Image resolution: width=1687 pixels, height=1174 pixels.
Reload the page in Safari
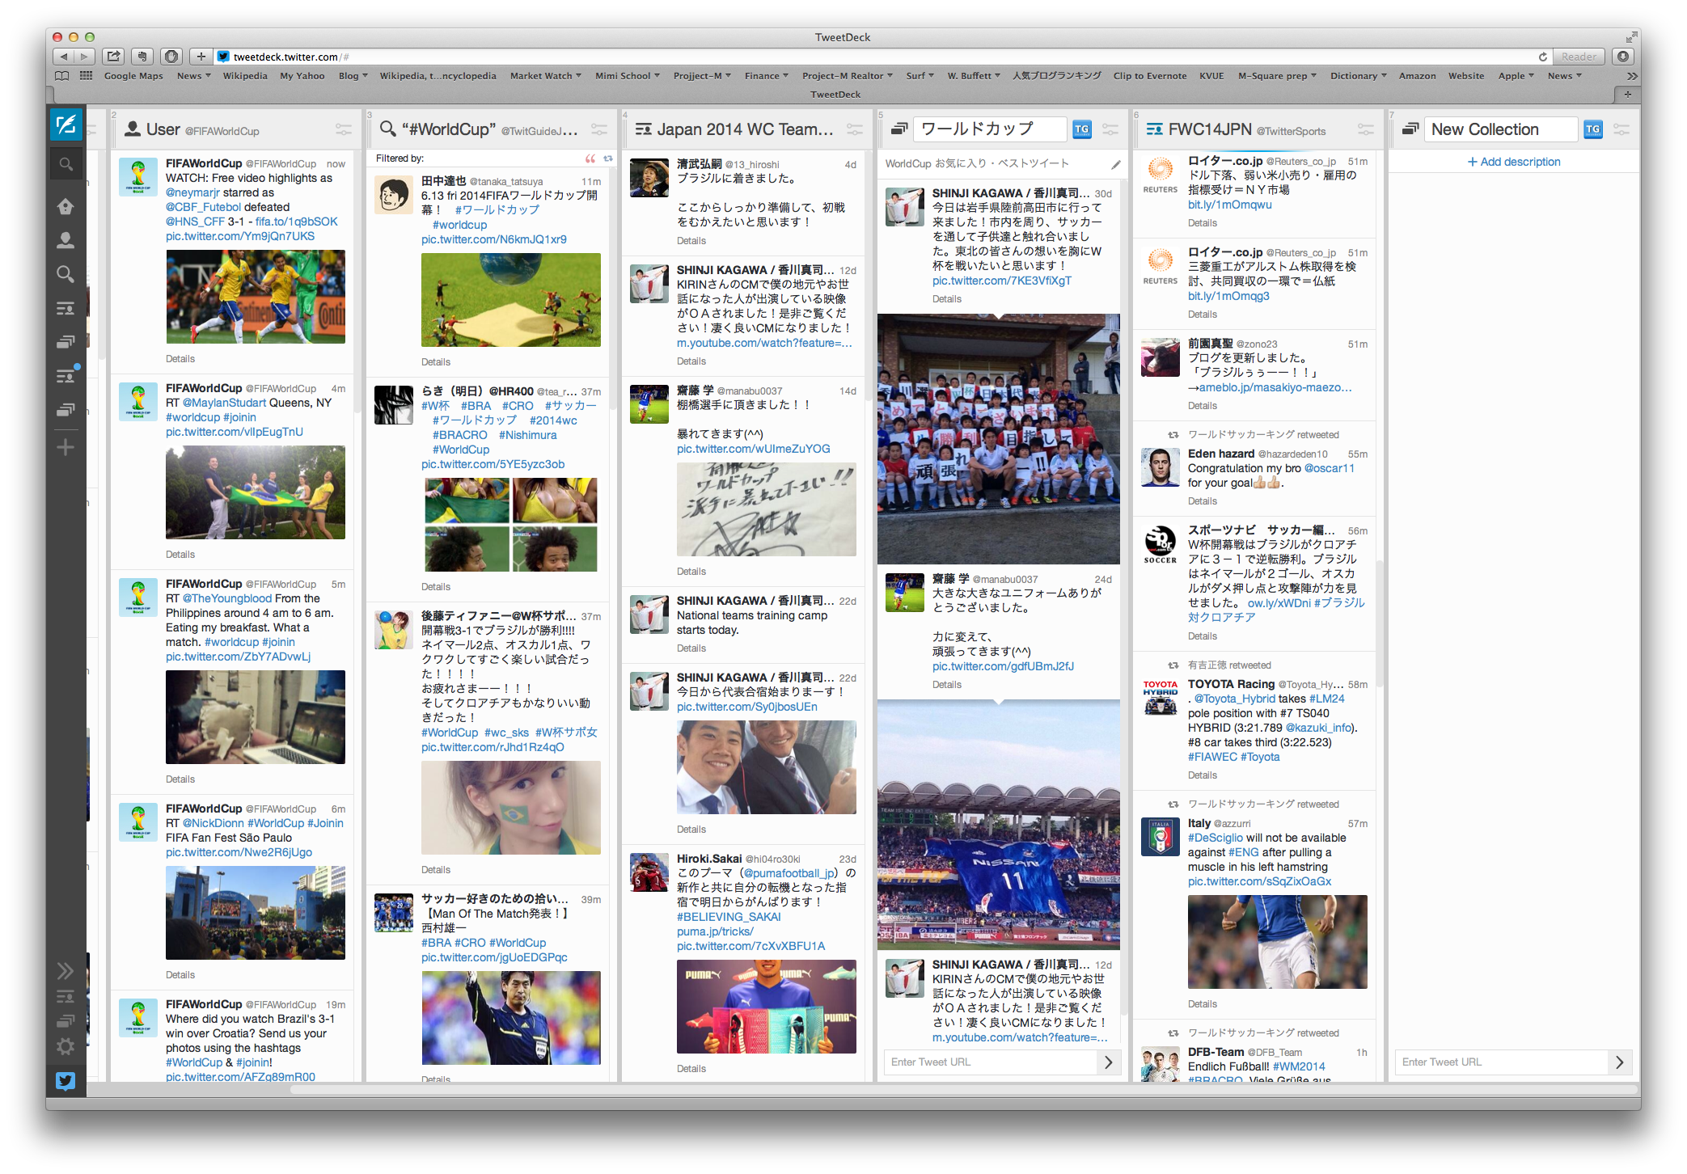click(1543, 57)
